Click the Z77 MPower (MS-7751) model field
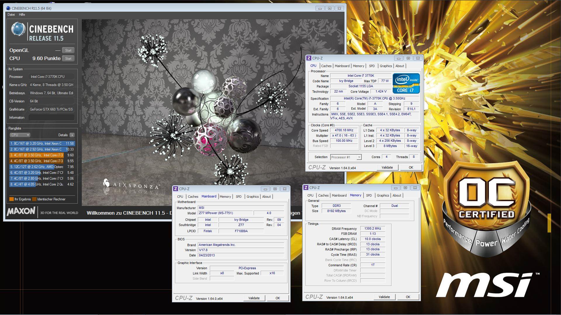This screenshot has height=315, width=561. tap(225, 213)
